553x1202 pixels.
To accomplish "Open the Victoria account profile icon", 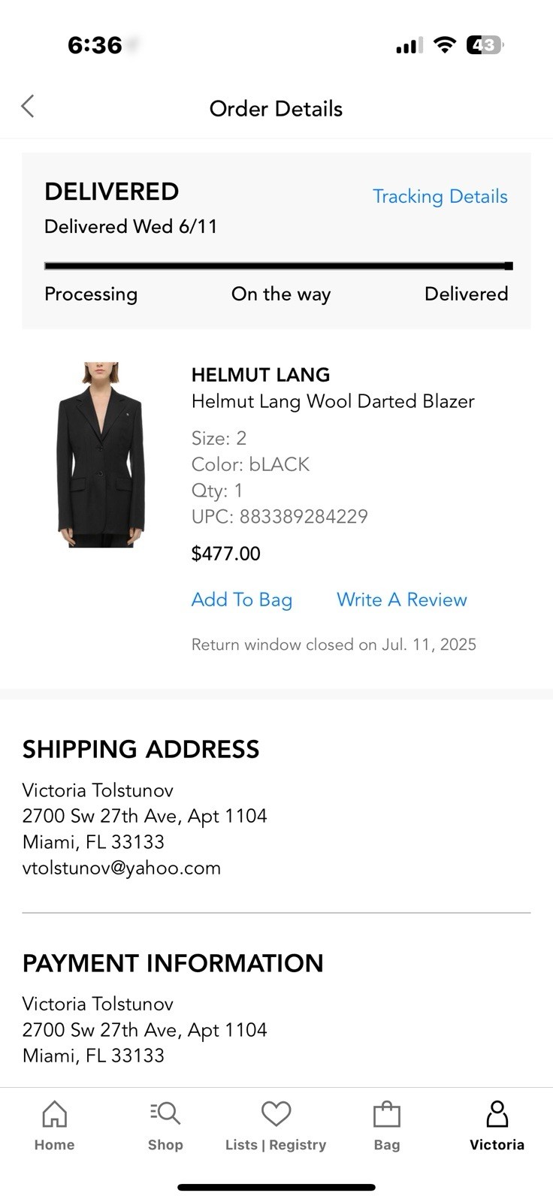I will click(x=497, y=1113).
